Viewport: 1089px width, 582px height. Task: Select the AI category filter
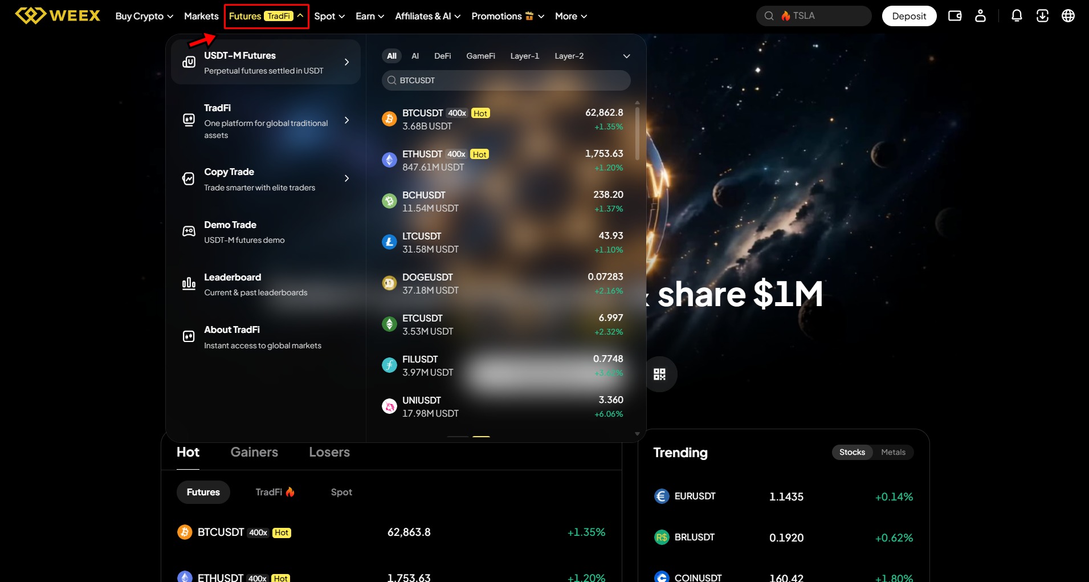point(415,56)
